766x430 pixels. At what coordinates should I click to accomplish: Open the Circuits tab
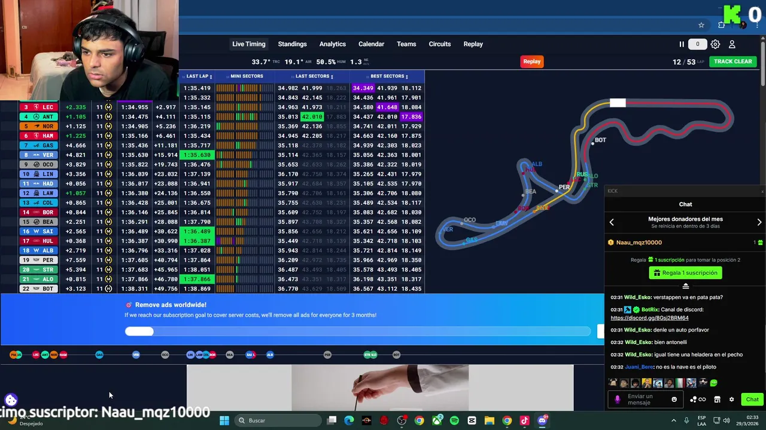(440, 44)
